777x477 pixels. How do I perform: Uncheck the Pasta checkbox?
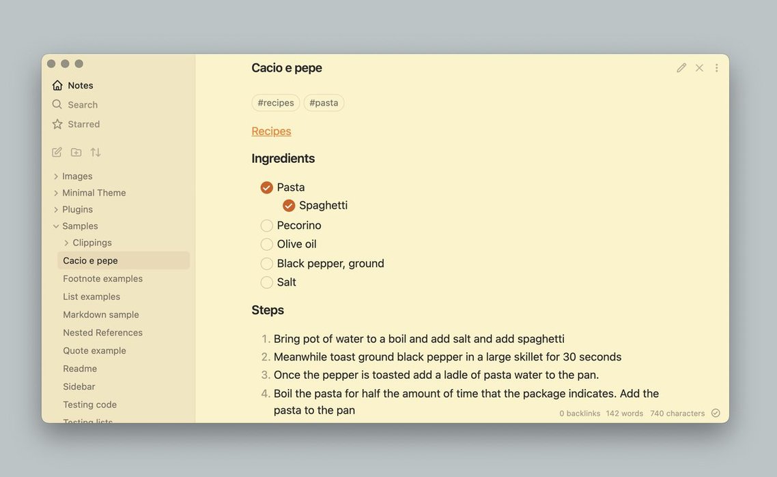[267, 187]
